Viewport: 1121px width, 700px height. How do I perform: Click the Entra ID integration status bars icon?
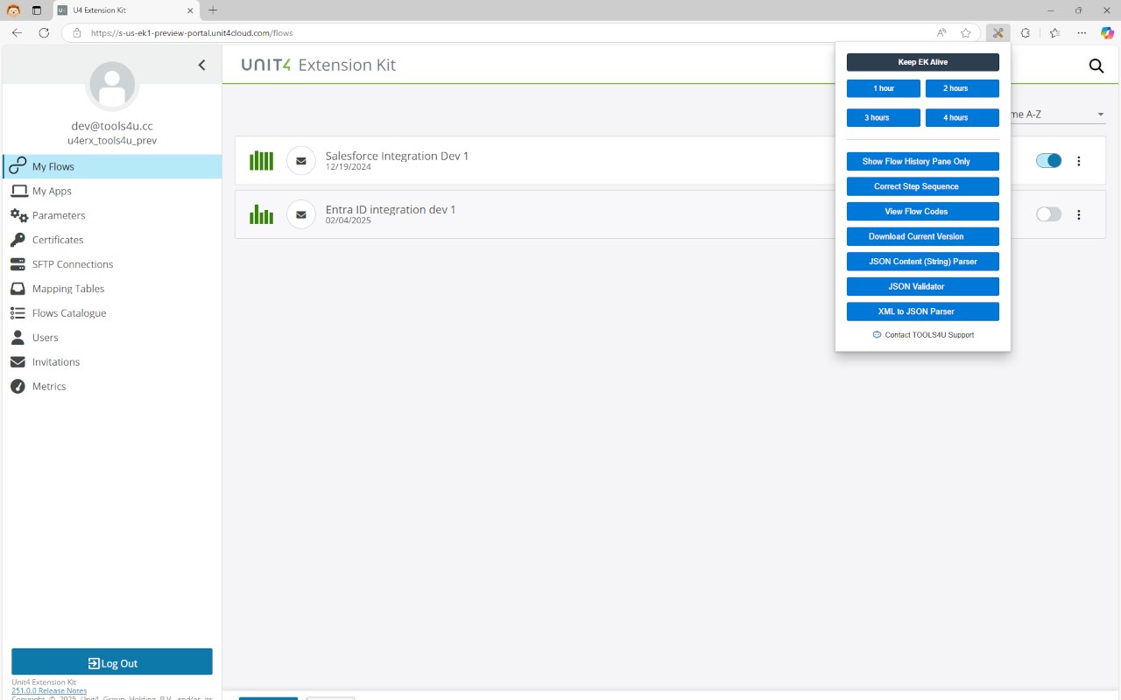pyautogui.click(x=261, y=214)
